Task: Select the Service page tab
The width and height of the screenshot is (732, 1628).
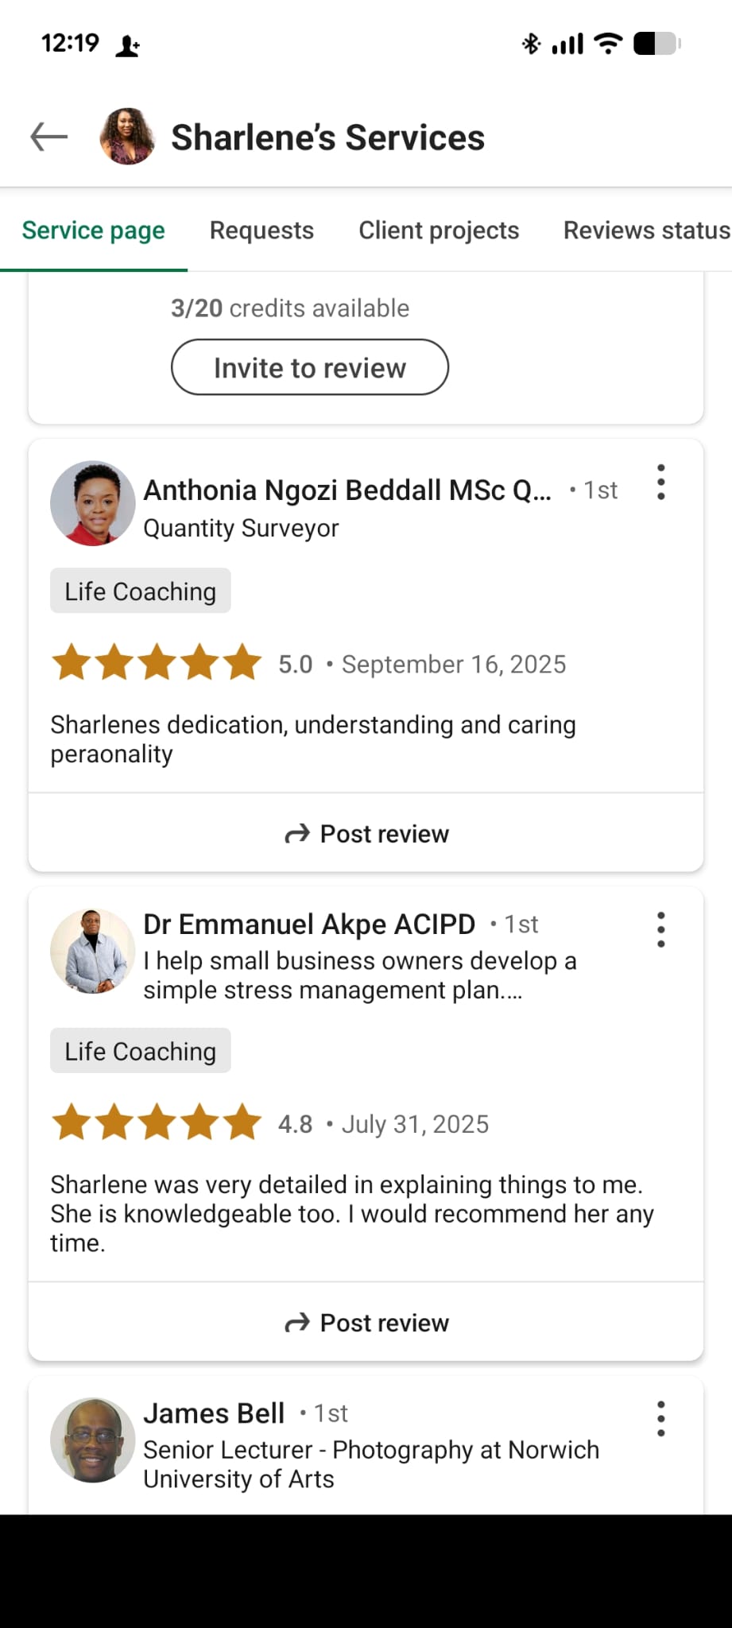Action: 94,231
